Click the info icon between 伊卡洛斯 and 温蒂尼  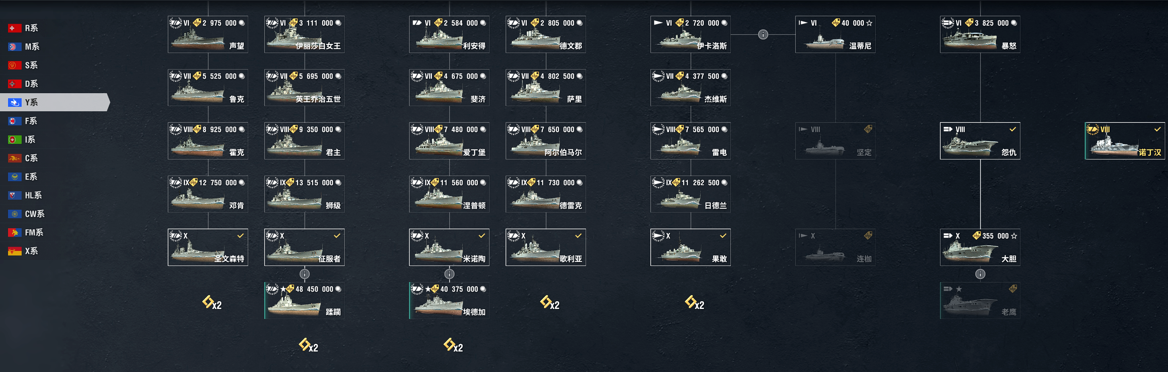[x=763, y=35]
